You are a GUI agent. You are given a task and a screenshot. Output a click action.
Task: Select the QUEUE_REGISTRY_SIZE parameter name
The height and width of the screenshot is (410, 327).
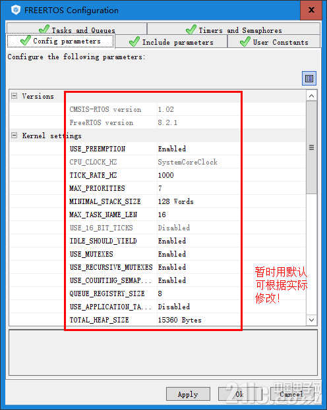[107, 294]
